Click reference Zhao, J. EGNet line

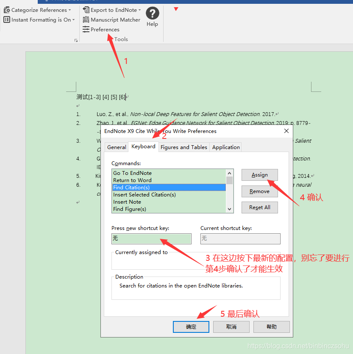[203, 123]
